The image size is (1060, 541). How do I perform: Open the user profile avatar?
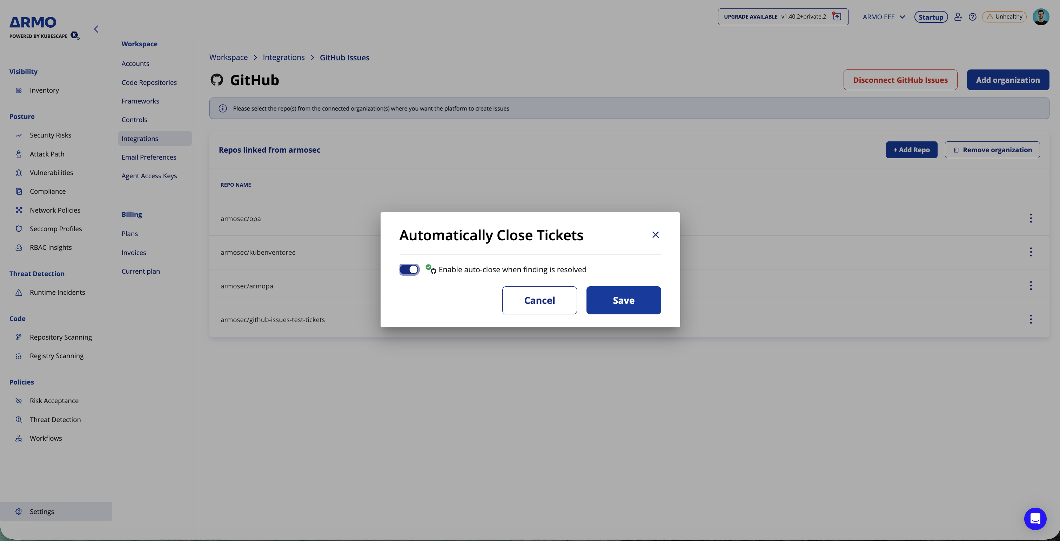point(1041,17)
